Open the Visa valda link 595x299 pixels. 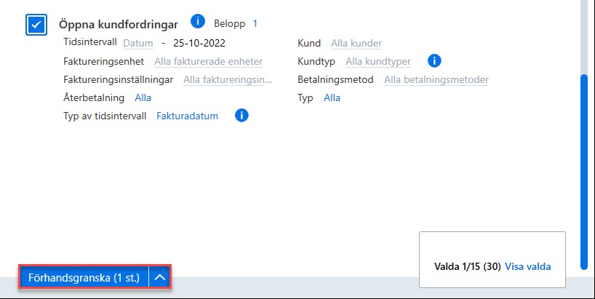528,266
